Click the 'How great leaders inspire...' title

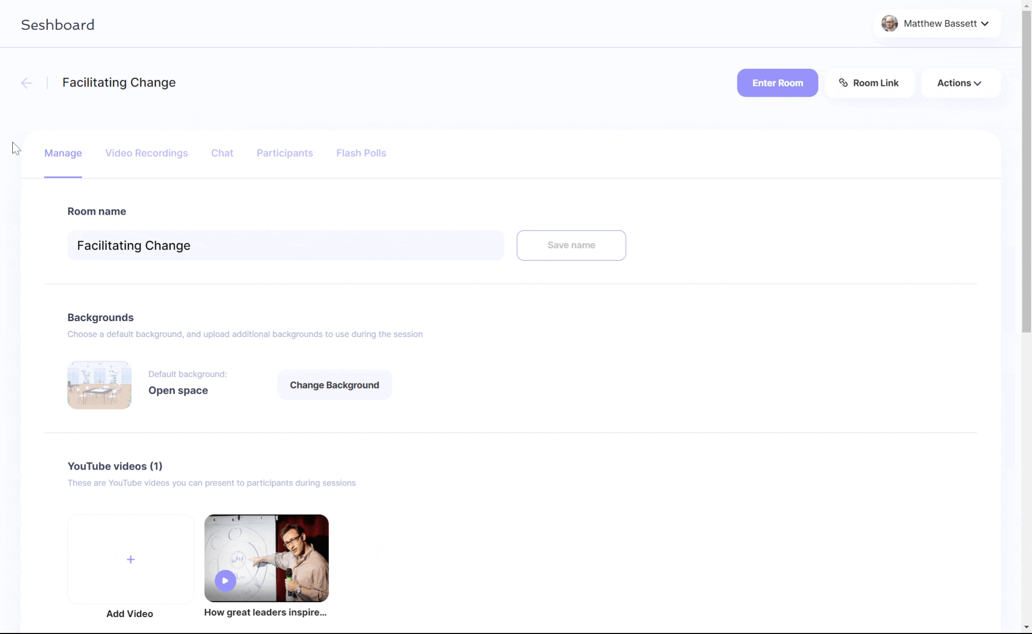click(265, 612)
